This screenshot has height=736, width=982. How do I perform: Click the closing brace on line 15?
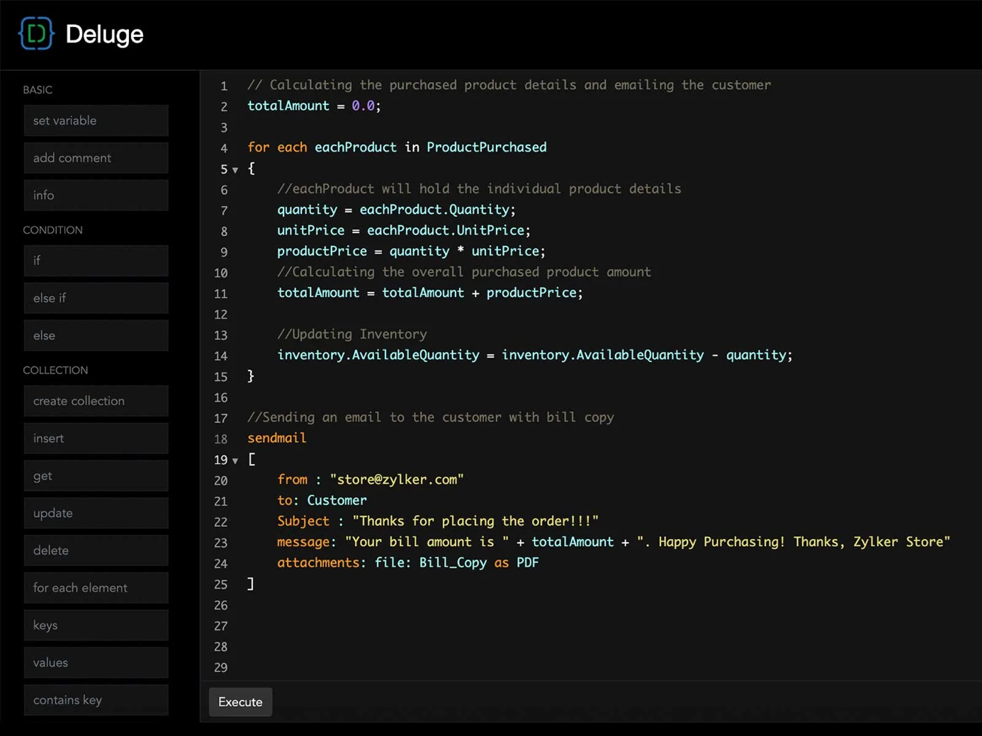tap(251, 376)
